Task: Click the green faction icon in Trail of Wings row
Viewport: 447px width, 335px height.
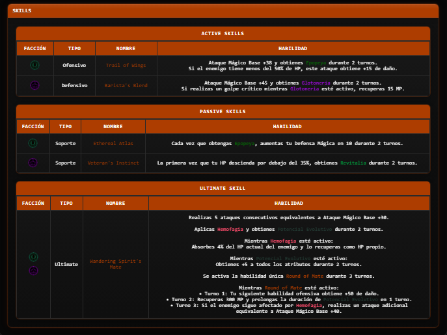Action: 34,65
